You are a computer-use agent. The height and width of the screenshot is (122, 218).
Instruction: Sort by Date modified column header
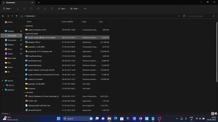tap(71, 22)
